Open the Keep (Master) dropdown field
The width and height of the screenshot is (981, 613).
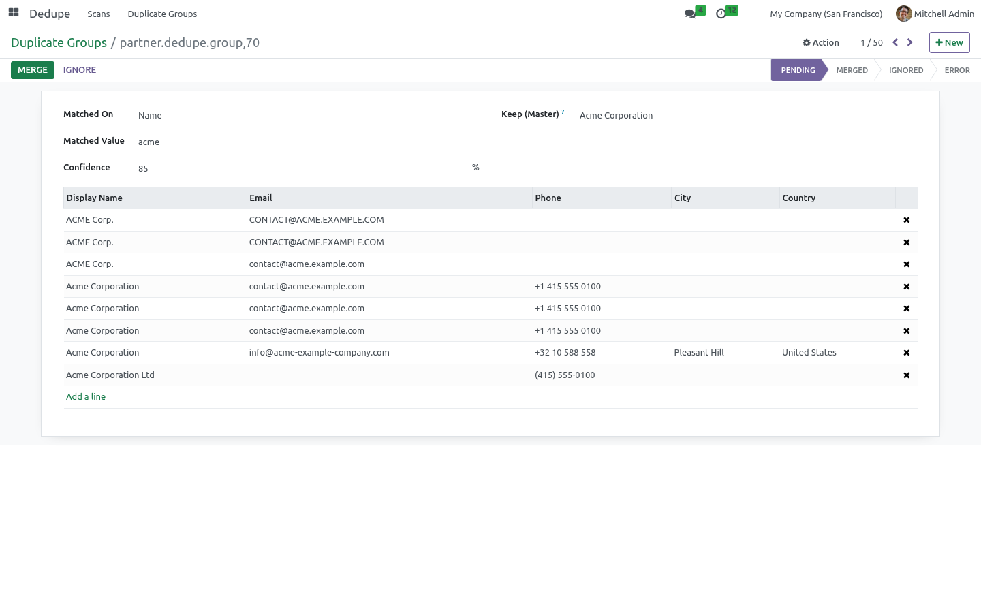pyautogui.click(x=747, y=116)
